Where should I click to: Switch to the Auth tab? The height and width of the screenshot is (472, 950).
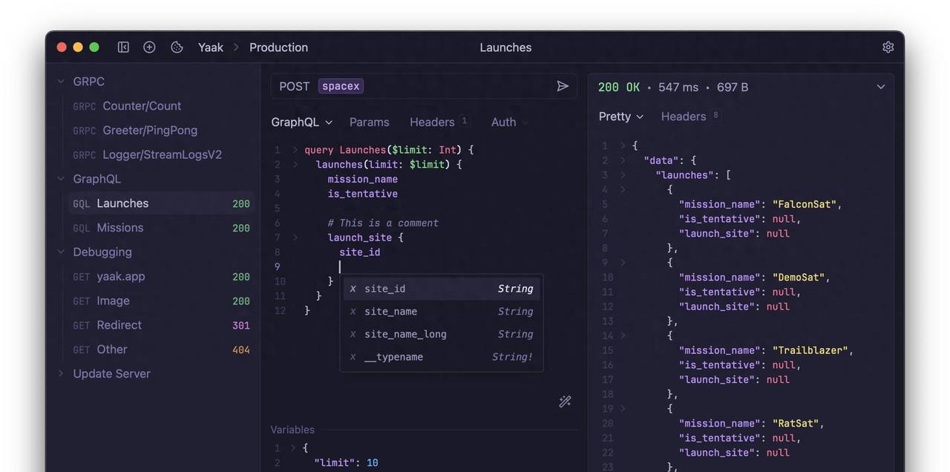coord(503,121)
